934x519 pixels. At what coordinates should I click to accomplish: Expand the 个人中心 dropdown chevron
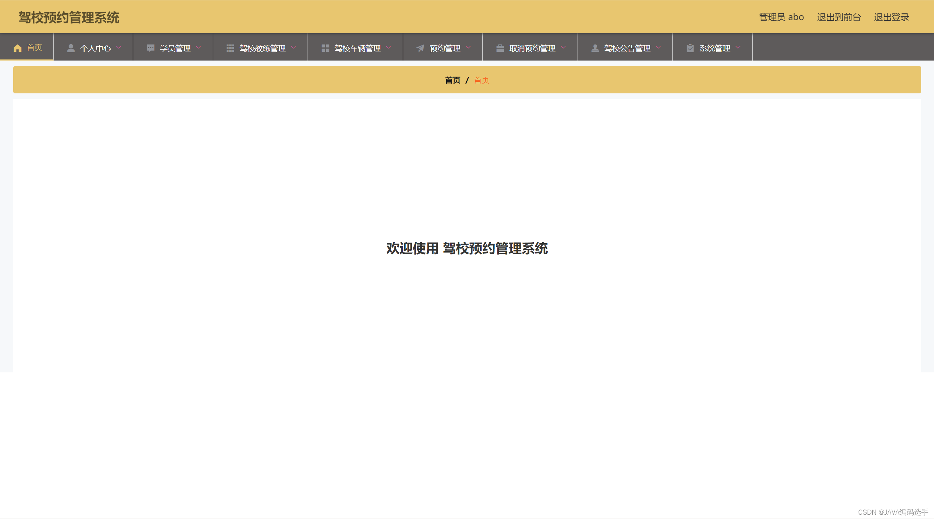pyautogui.click(x=119, y=47)
